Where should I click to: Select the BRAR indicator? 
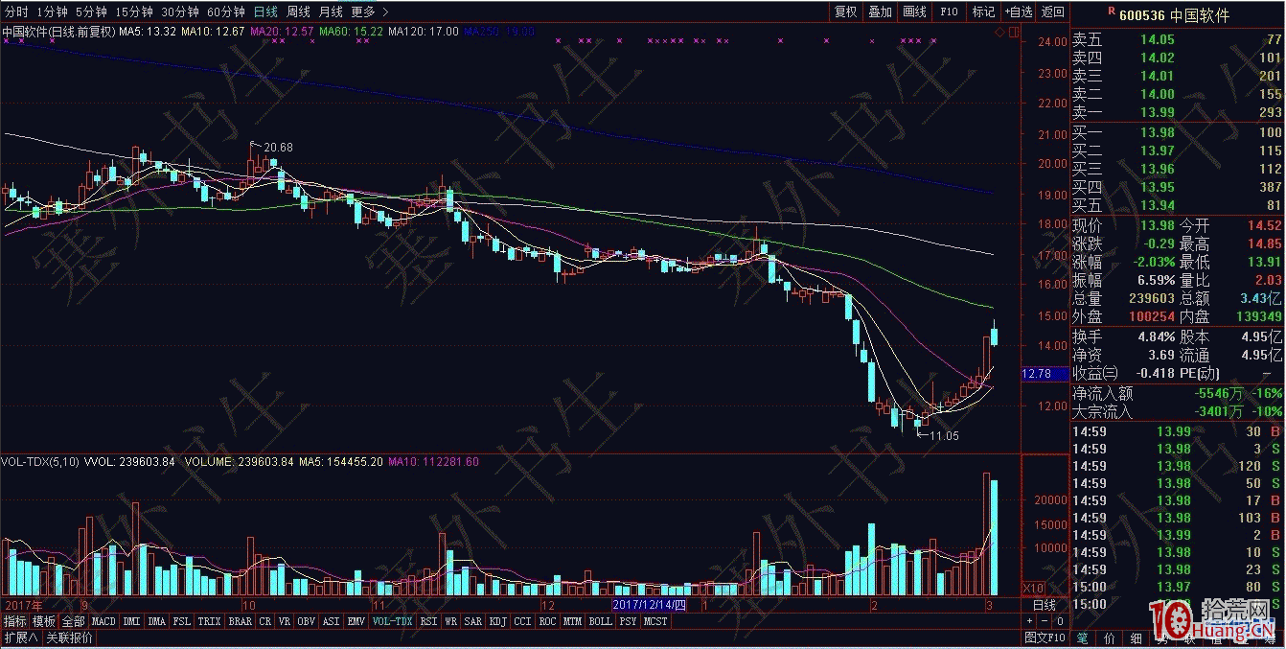240,621
